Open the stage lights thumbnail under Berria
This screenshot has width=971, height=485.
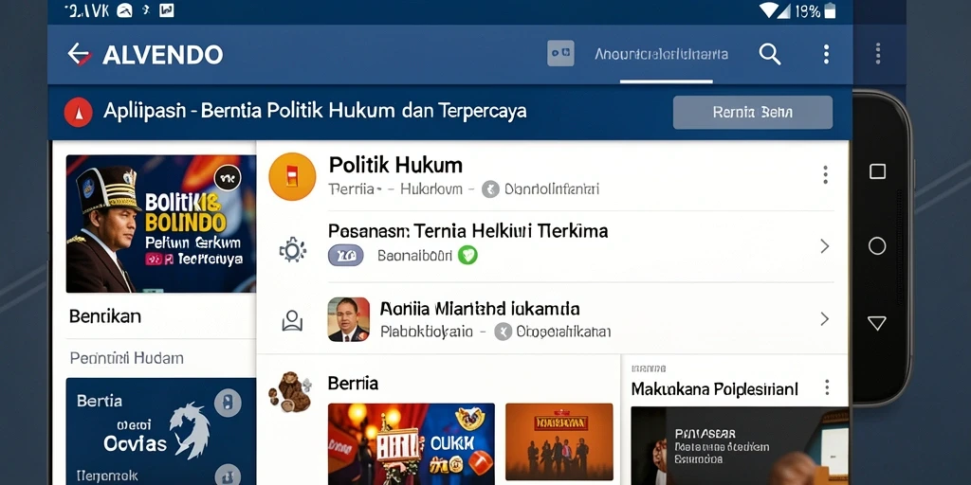click(412, 443)
